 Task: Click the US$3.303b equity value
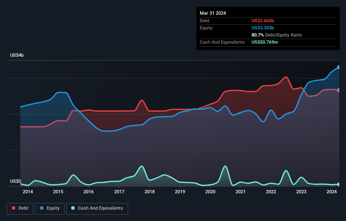click(x=263, y=28)
